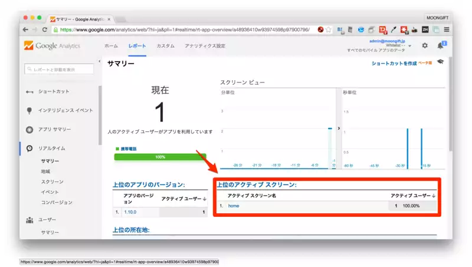The height and width of the screenshot is (267, 472).
Task: Sort アクティブ スクリーン table by アクティブ ユーザー
Action: point(413,196)
